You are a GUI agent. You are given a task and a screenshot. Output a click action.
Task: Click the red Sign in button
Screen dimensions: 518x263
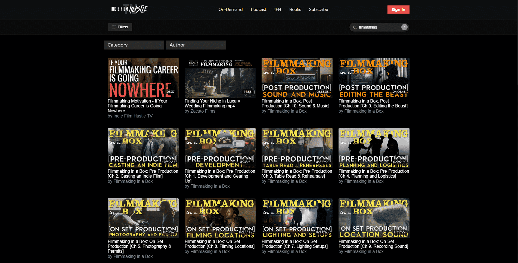398,10
